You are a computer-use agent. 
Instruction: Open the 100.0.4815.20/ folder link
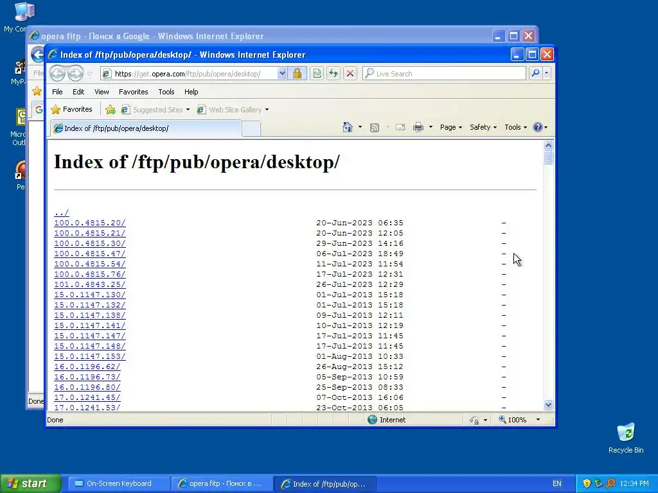[90, 223]
